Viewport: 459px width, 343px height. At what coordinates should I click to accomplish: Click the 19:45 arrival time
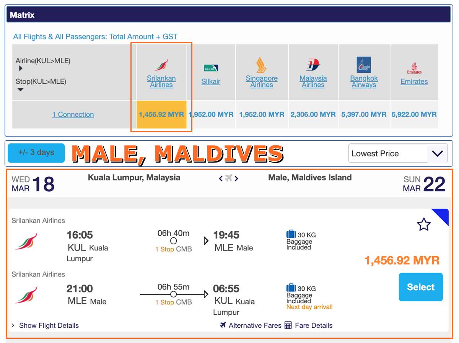coord(226,235)
